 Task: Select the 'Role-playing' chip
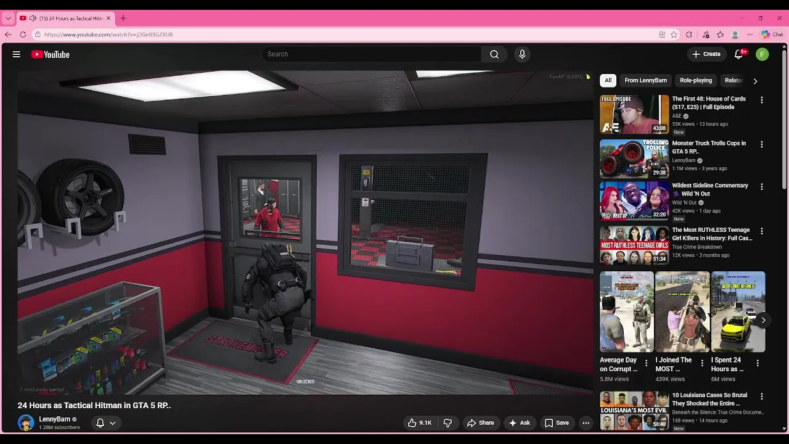[696, 80]
